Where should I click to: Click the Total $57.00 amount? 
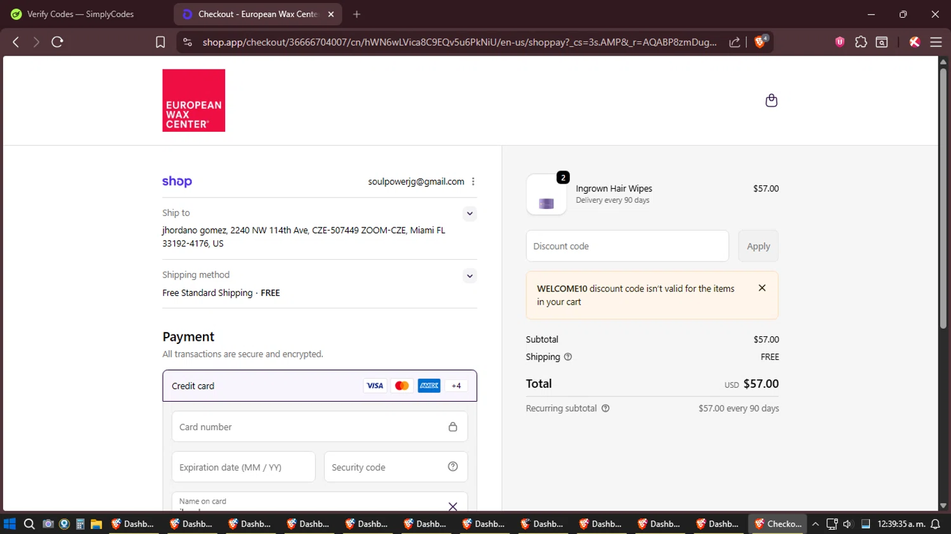pyautogui.click(x=761, y=384)
